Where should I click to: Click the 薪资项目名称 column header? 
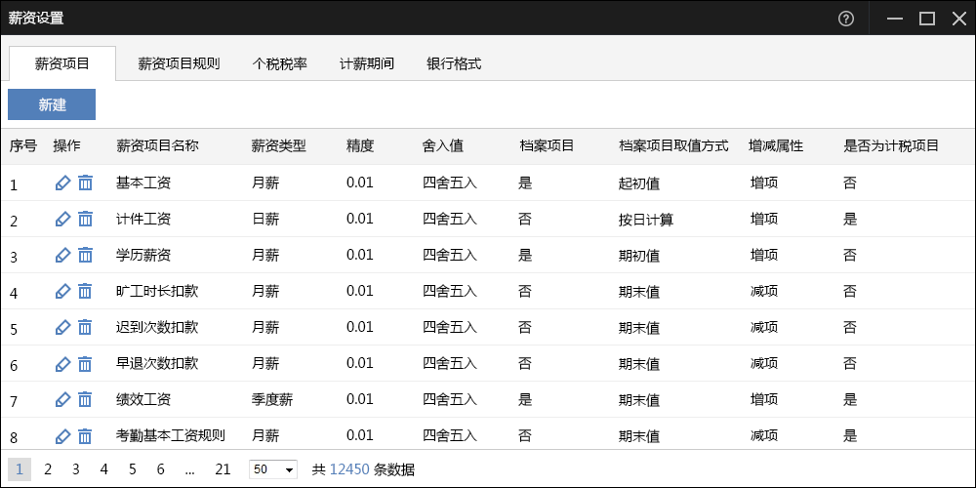[157, 146]
